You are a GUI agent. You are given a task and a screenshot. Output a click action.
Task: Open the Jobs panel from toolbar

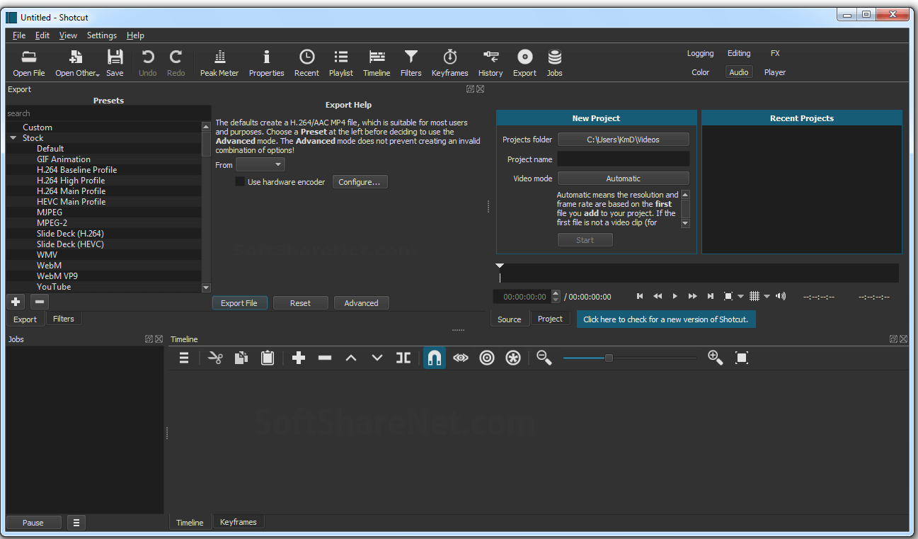coord(555,63)
